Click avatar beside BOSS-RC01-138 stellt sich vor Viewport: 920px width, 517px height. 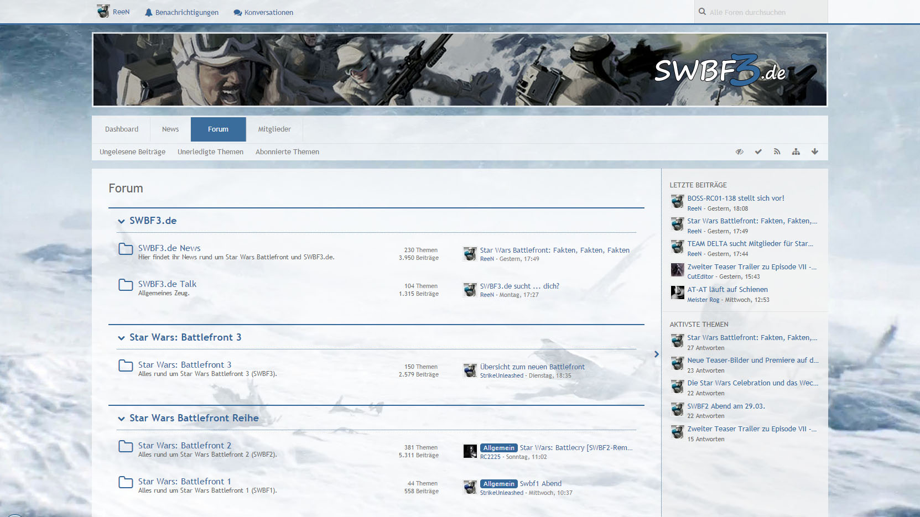point(677,202)
